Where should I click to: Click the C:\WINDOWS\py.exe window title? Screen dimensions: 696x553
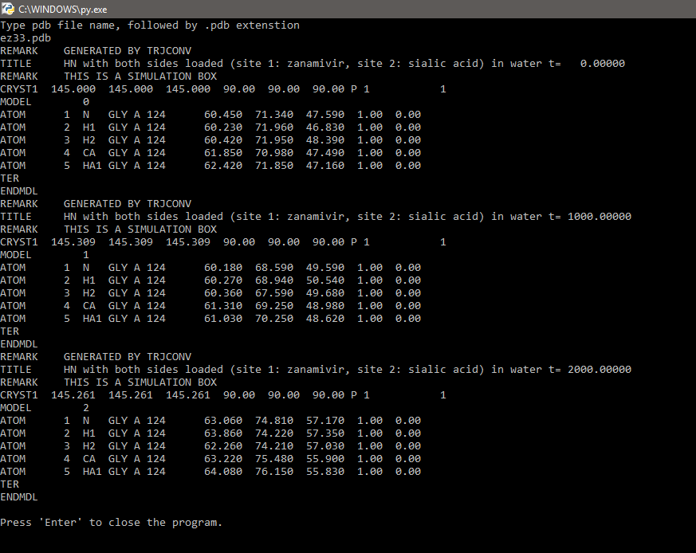click(63, 10)
